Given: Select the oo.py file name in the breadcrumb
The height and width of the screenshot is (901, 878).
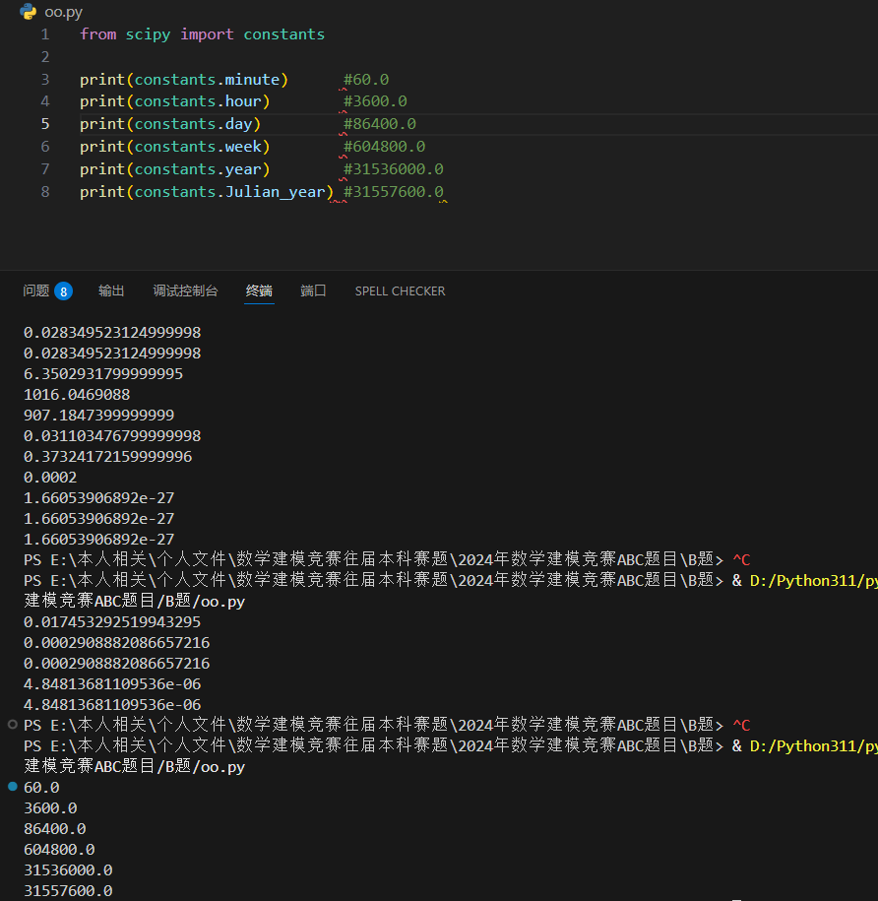Looking at the screenshot, I should pos(64,12).
